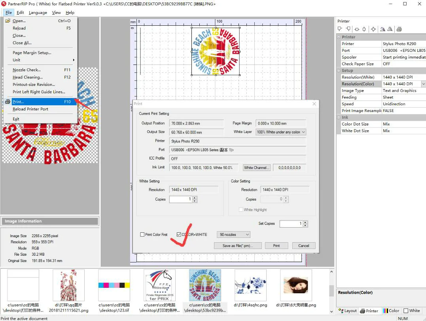Image resolution: width=426 pixels, height=321 pixels.
Task: Collapse the Setup section in property grid
Action: click(x=339, y=71)
